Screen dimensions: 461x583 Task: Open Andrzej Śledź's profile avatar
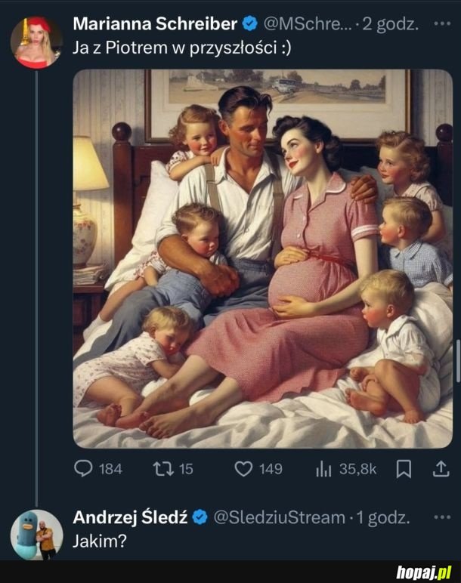point(36,535)
